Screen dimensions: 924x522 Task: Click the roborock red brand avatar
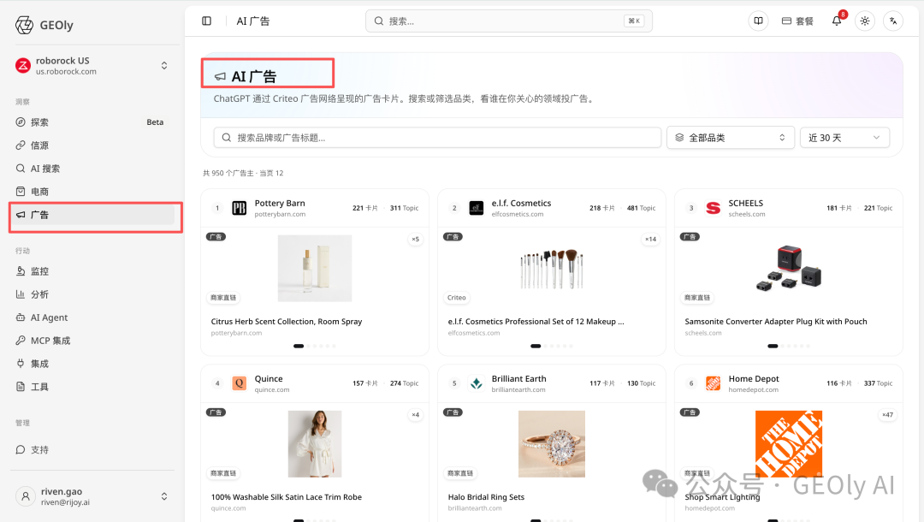click(23, 65)
